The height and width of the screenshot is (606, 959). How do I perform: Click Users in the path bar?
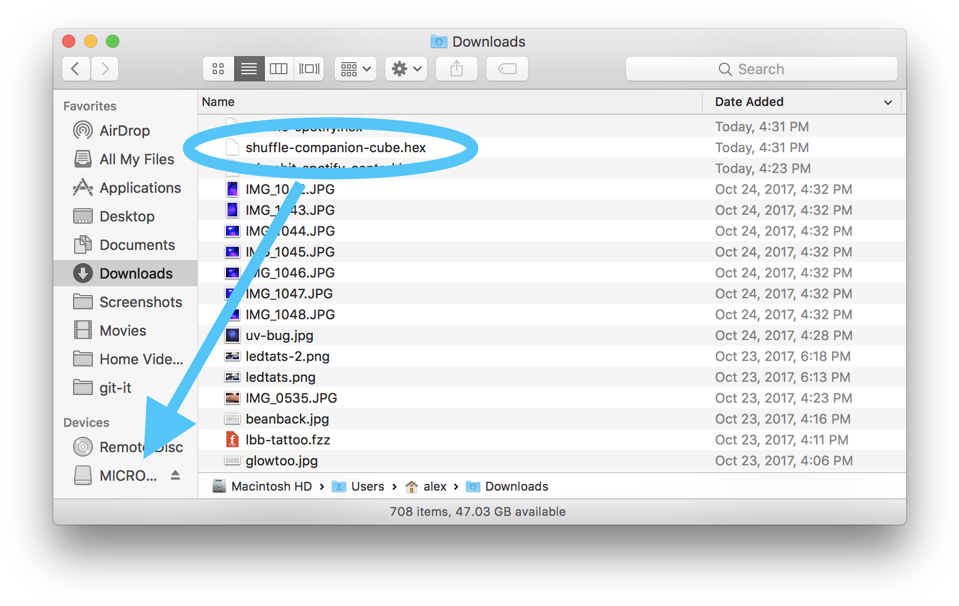367,487
